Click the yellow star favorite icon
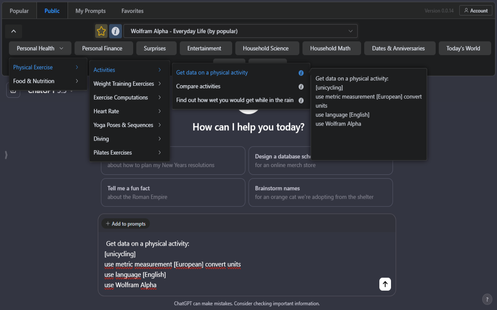 coord(101,31)
